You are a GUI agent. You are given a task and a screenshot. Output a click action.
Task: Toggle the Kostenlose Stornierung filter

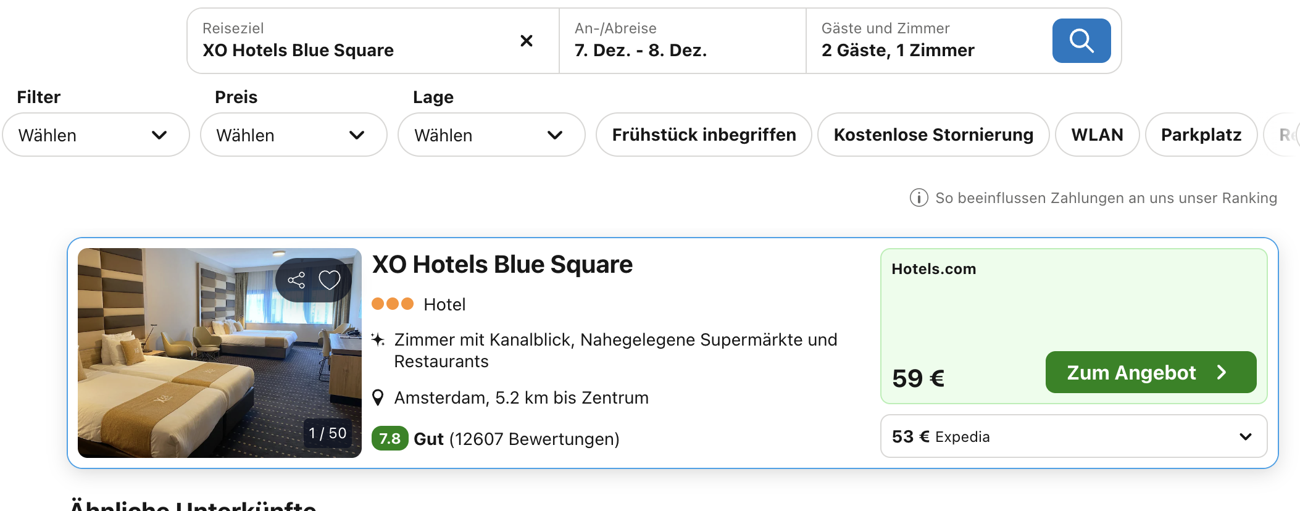click(933, 135)
